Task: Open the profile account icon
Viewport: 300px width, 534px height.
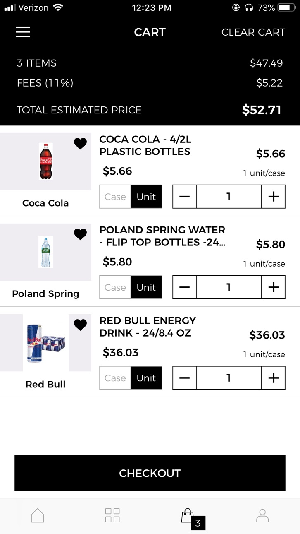Action: pyautogui.click(x=262, y=515)
